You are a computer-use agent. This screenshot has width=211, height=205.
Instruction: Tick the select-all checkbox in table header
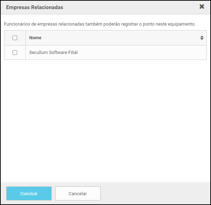tap(15, 38)
